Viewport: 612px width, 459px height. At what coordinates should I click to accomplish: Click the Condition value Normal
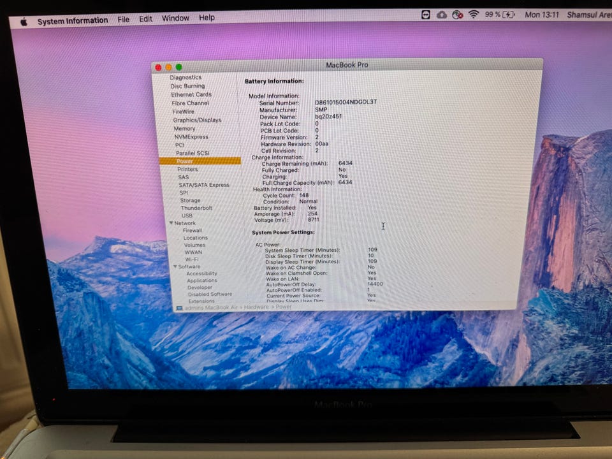(309, 201)
